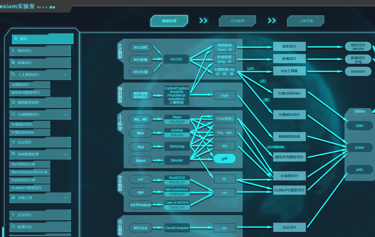The width and height of the screenshot is (375, 237).
Task: Click the 摄影测量原始照片 input pill
Action: coord(140,95)
